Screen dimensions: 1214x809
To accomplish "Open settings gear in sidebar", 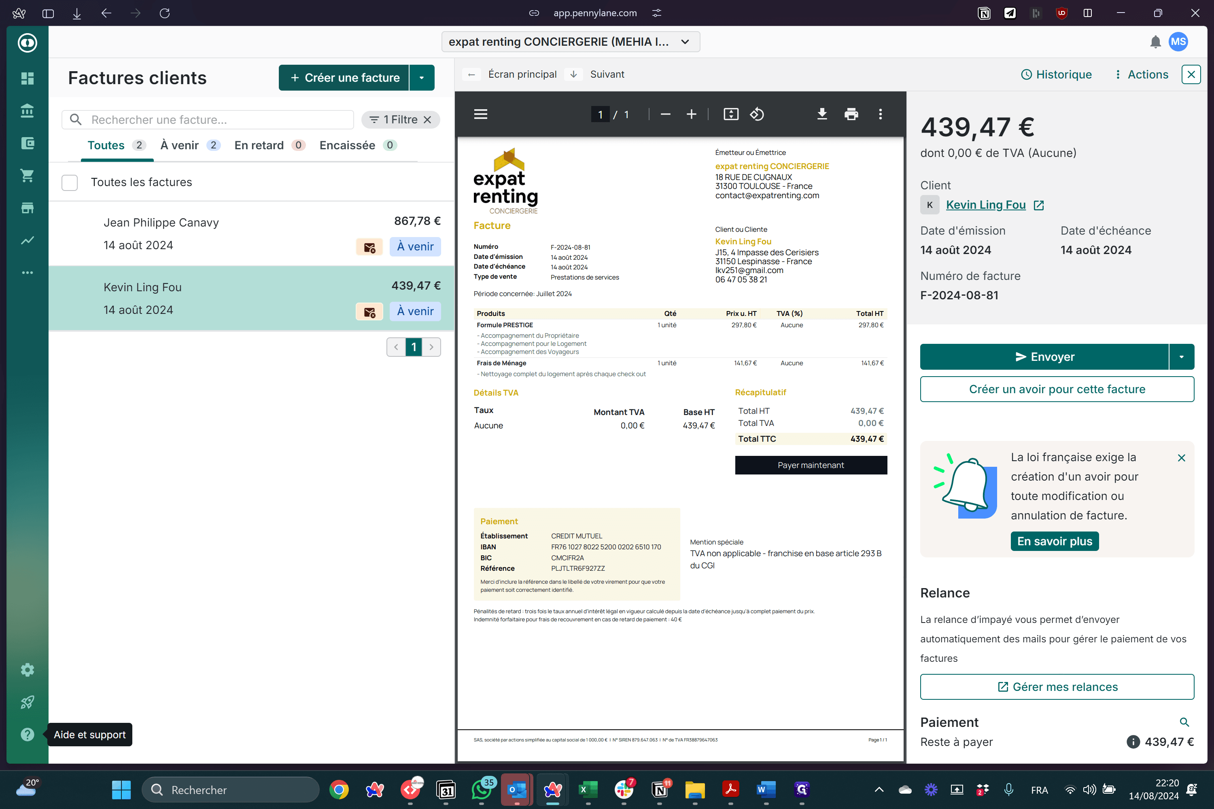I will (28, 670).
